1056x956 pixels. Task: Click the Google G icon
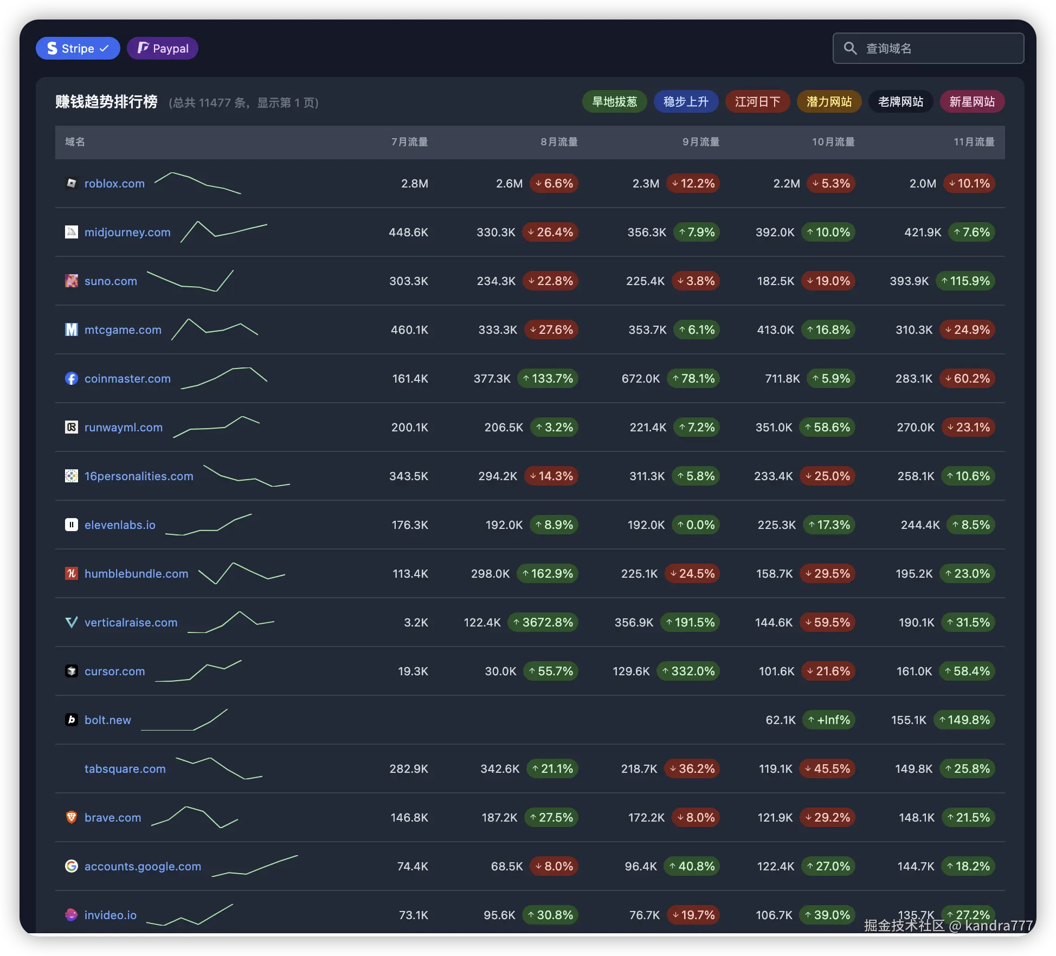coord(71,866)
